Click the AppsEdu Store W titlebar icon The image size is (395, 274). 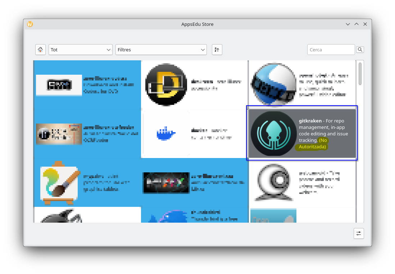[30, 24]
